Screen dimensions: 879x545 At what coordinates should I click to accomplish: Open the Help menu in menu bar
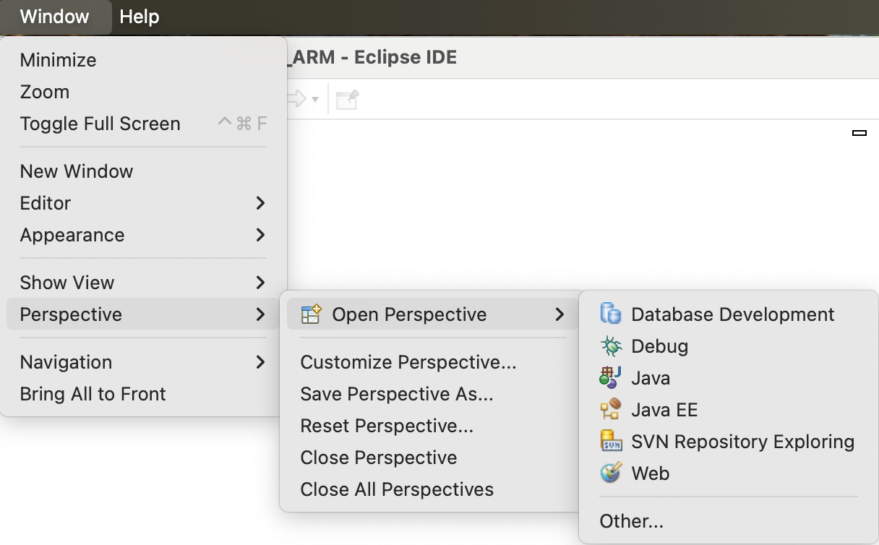139,17
